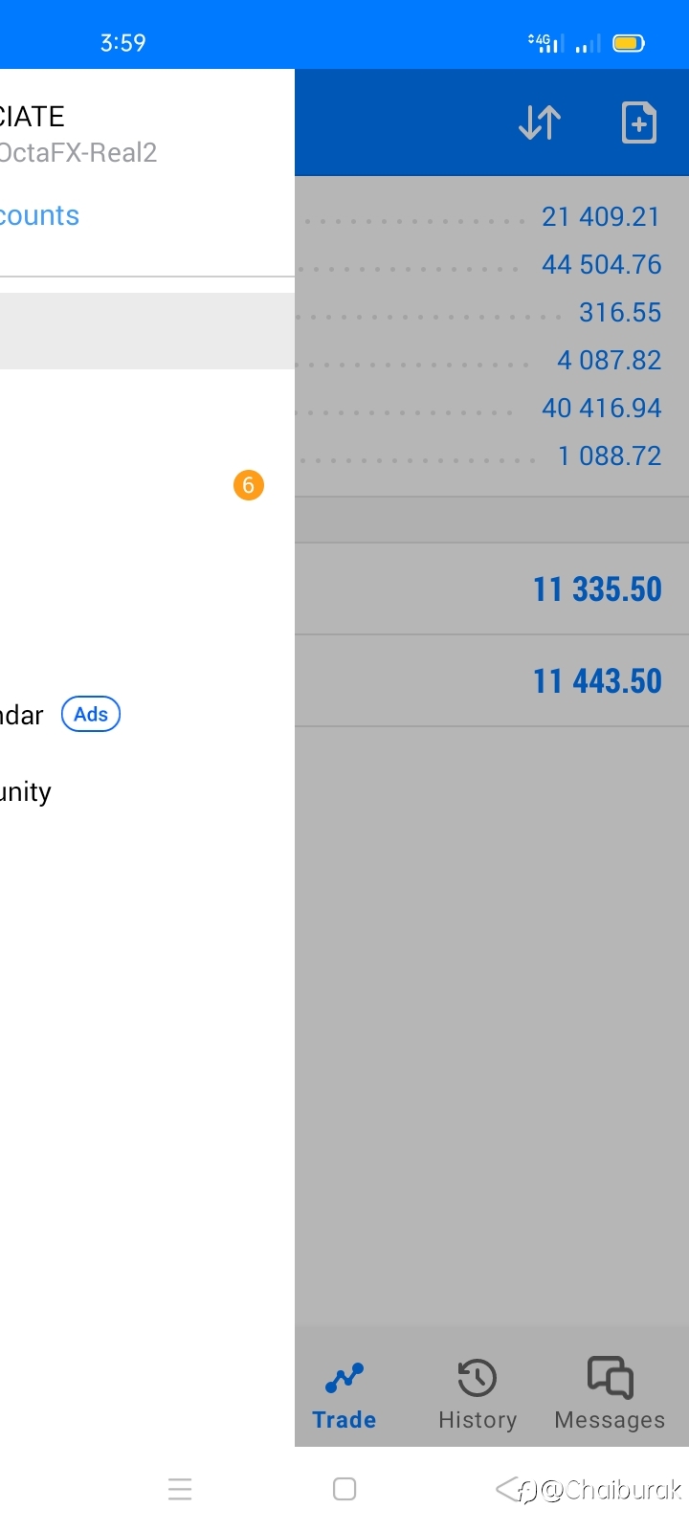The height and width of the screenshot is (1531, 689).
Task: Select the OctaFX-Real2 server text
Action: point(78,153)
